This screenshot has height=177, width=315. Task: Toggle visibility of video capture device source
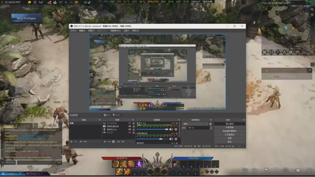click(130, 126)
